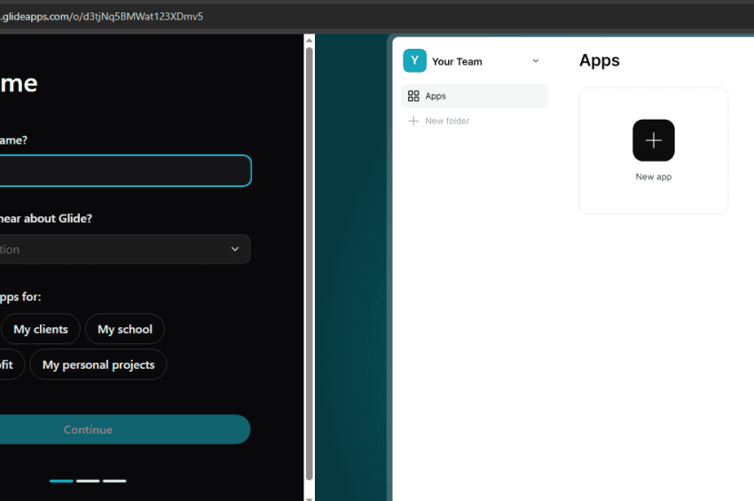Viewport: 754px width, 501px height.
Task: Click the Apps grid icon in sidebar
Action: point(413,96)
